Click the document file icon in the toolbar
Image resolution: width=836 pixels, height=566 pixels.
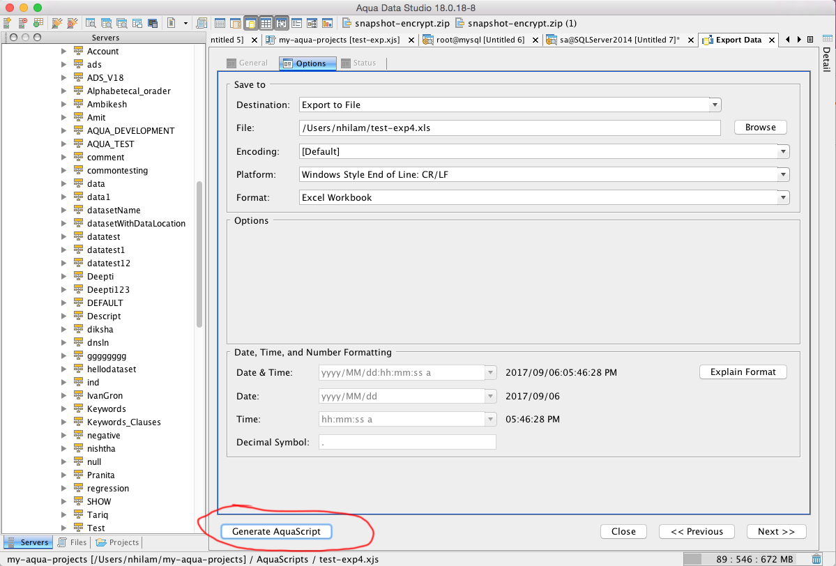point(171,23)
